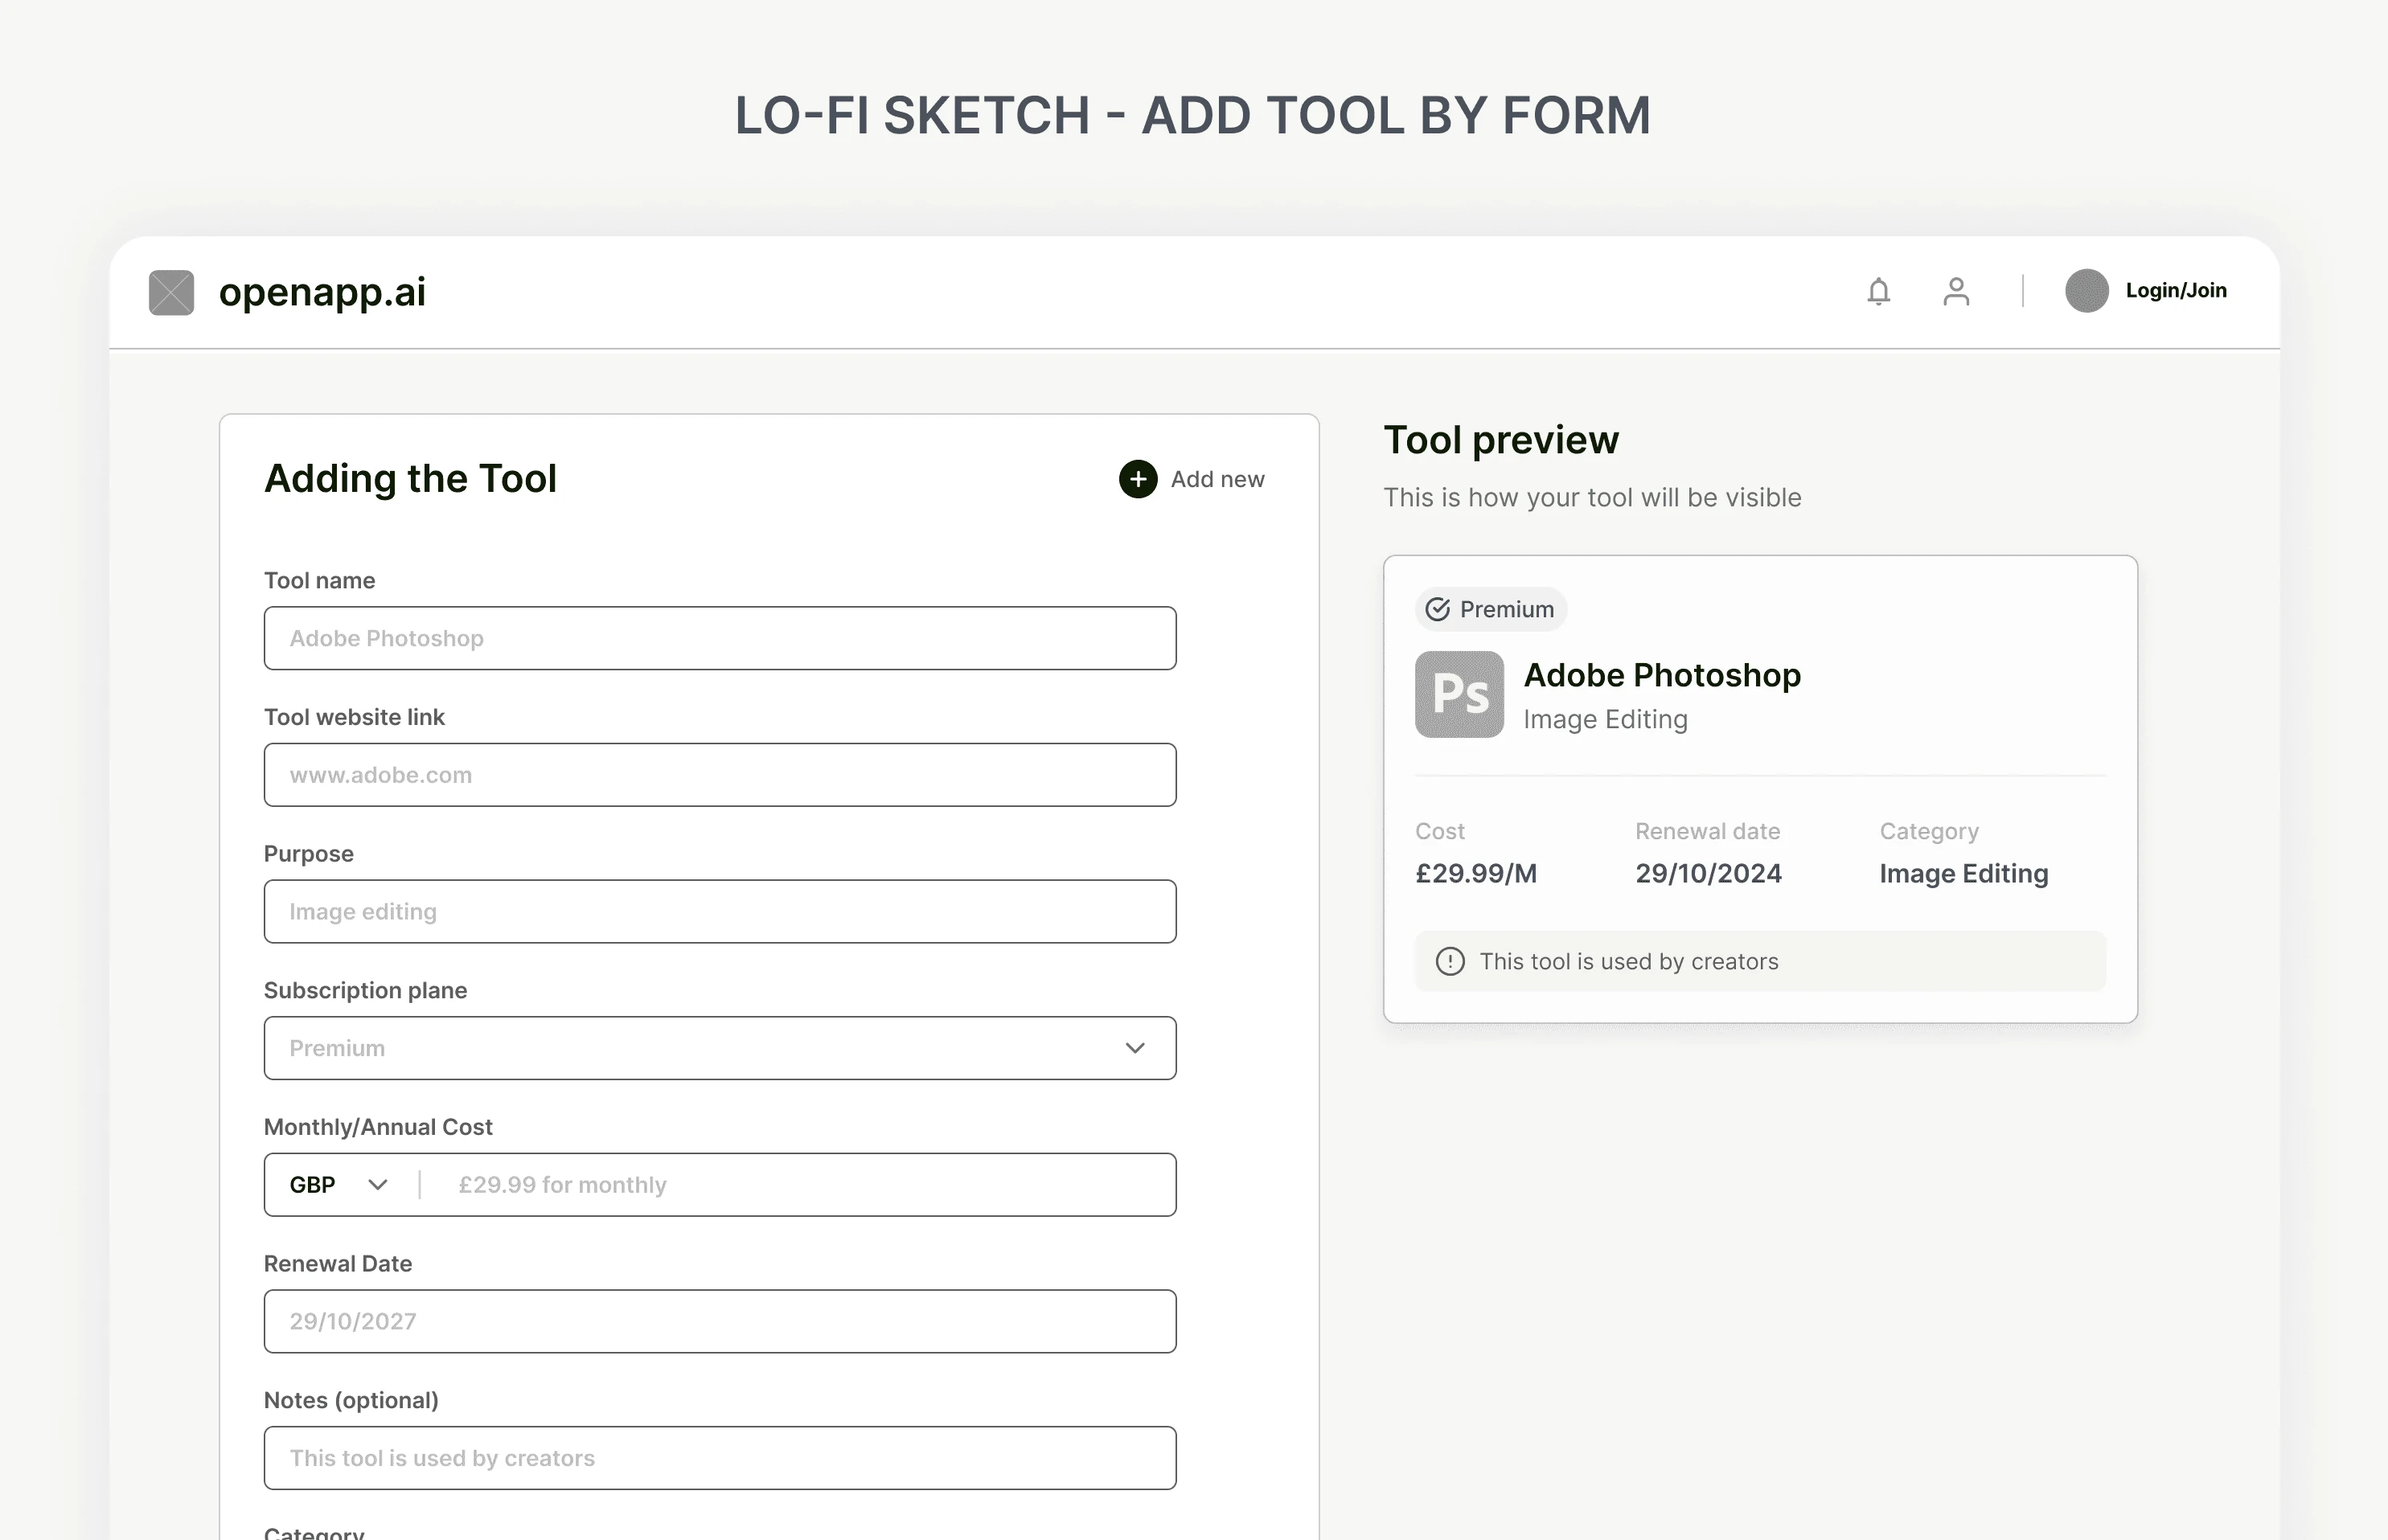Click the info icon beside creators note
Screen dimensions: 2388x1540
click(1450, 961)
